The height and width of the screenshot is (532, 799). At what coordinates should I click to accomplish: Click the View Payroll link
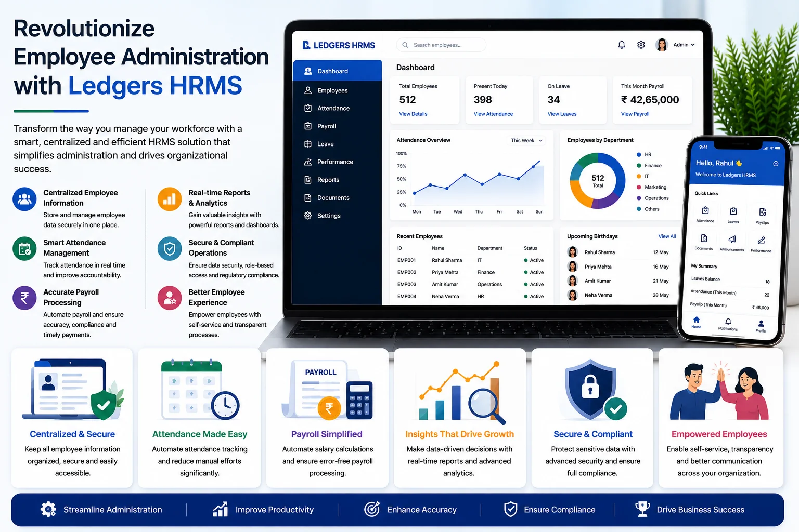pos(635,114)
